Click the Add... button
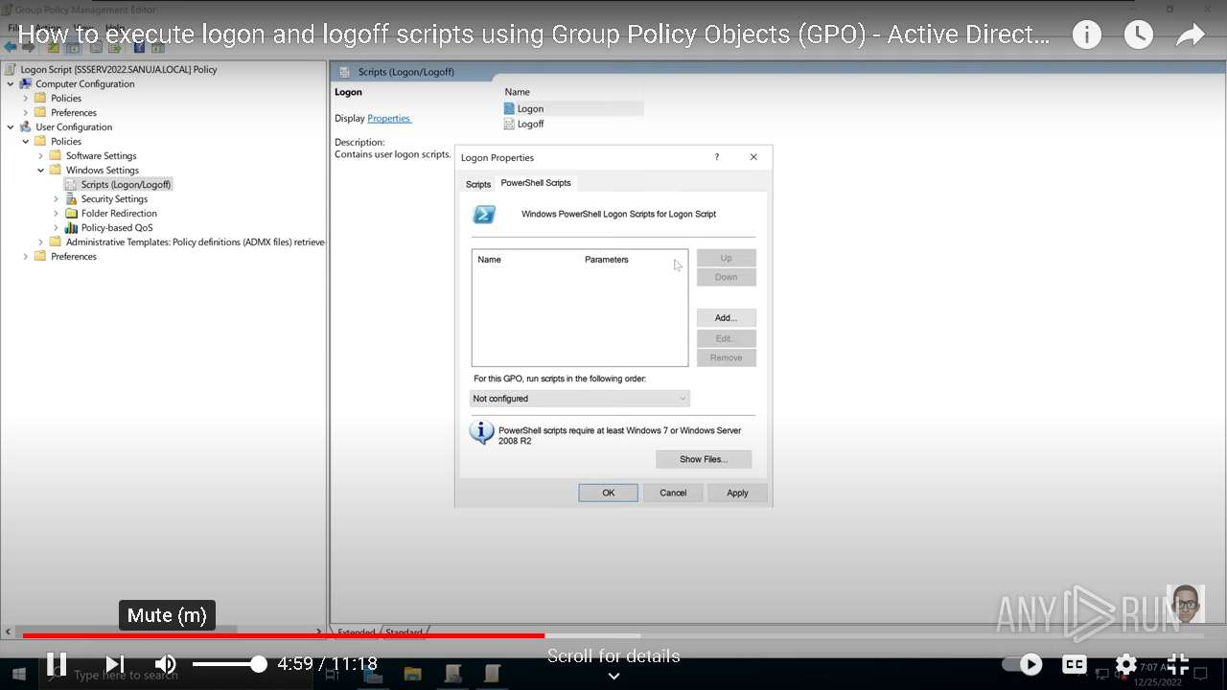1227x690 pixels. [x=726, y=317]
